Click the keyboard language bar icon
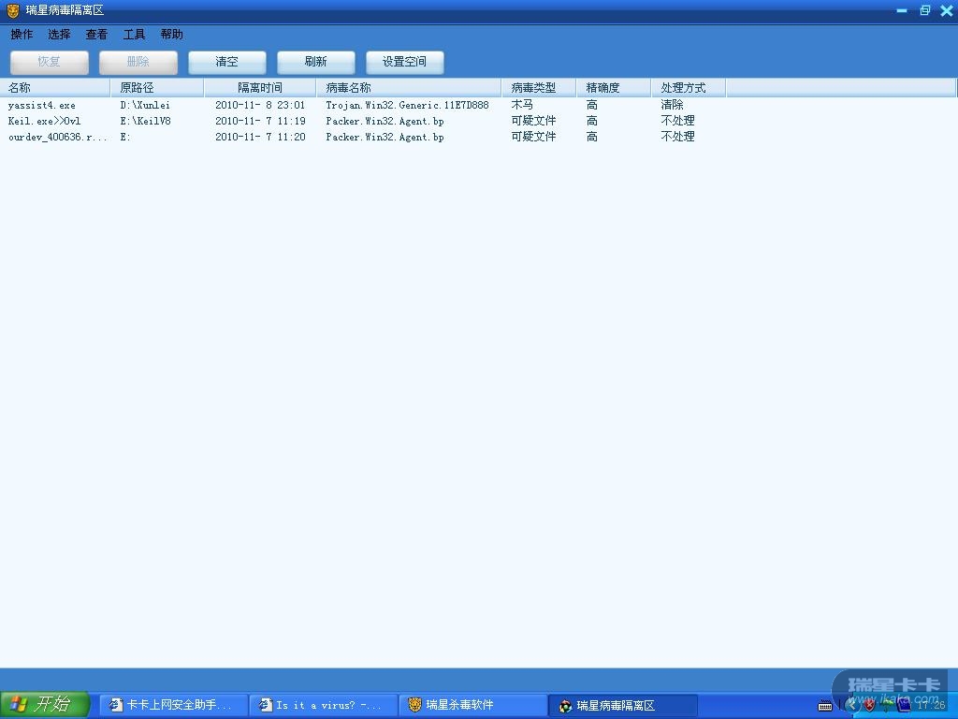 pyautogui.click(x=825, y=706)
